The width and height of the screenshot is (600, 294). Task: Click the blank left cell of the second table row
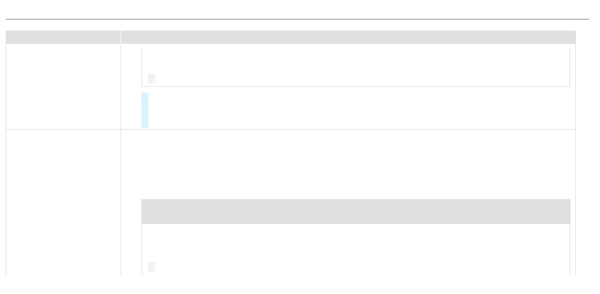click(63, 203)
